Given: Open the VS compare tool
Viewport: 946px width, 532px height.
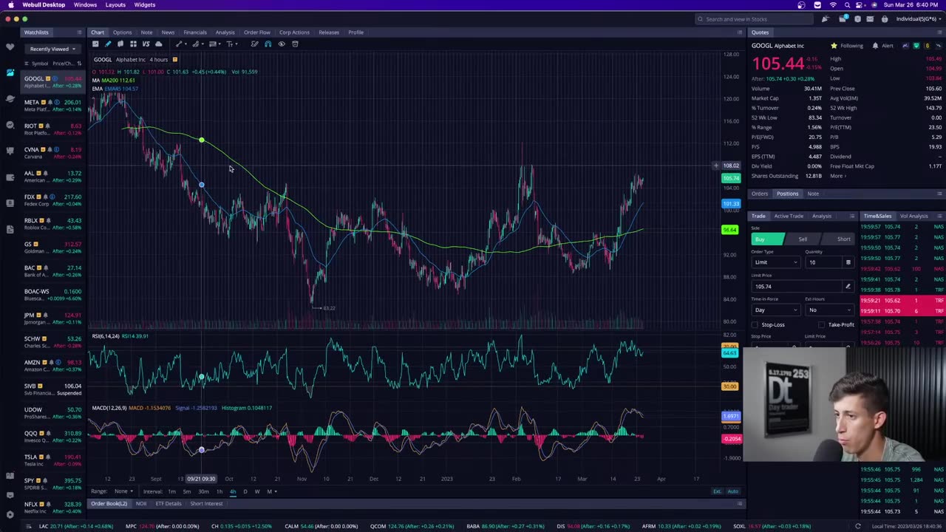Looking at the screenshot, I should [x=146, y=44].
